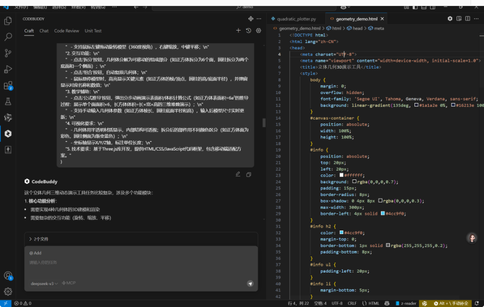Open CodeBuddy conversation history
Viewport: 484px width, 307px height.
[x=248, y=30]
